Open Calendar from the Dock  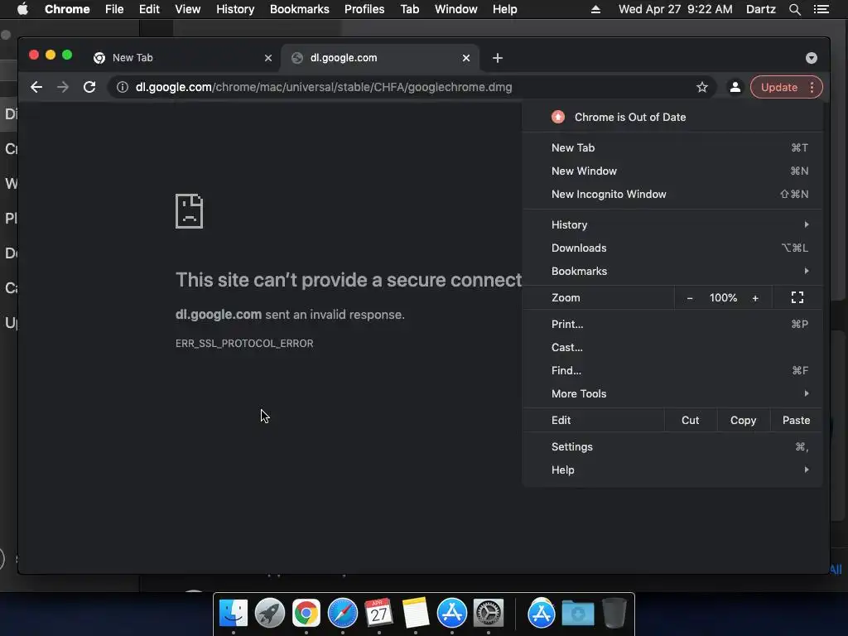tap(379, 614)
